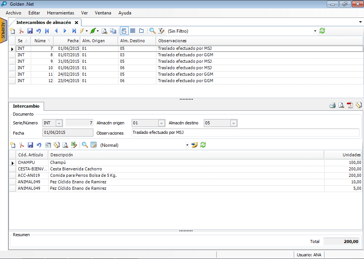The image size is (364, 259).
Task: Click the printer icon in Intercambio panel
Action: click(332, 106)
